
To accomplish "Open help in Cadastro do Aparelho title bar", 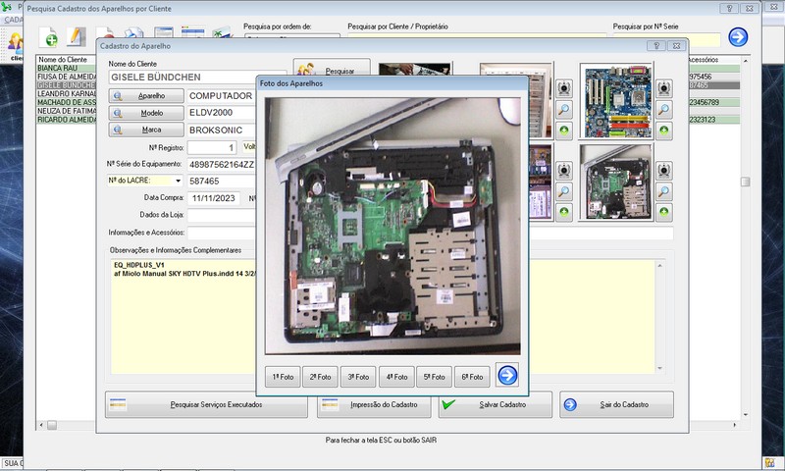I will point(656,45).
